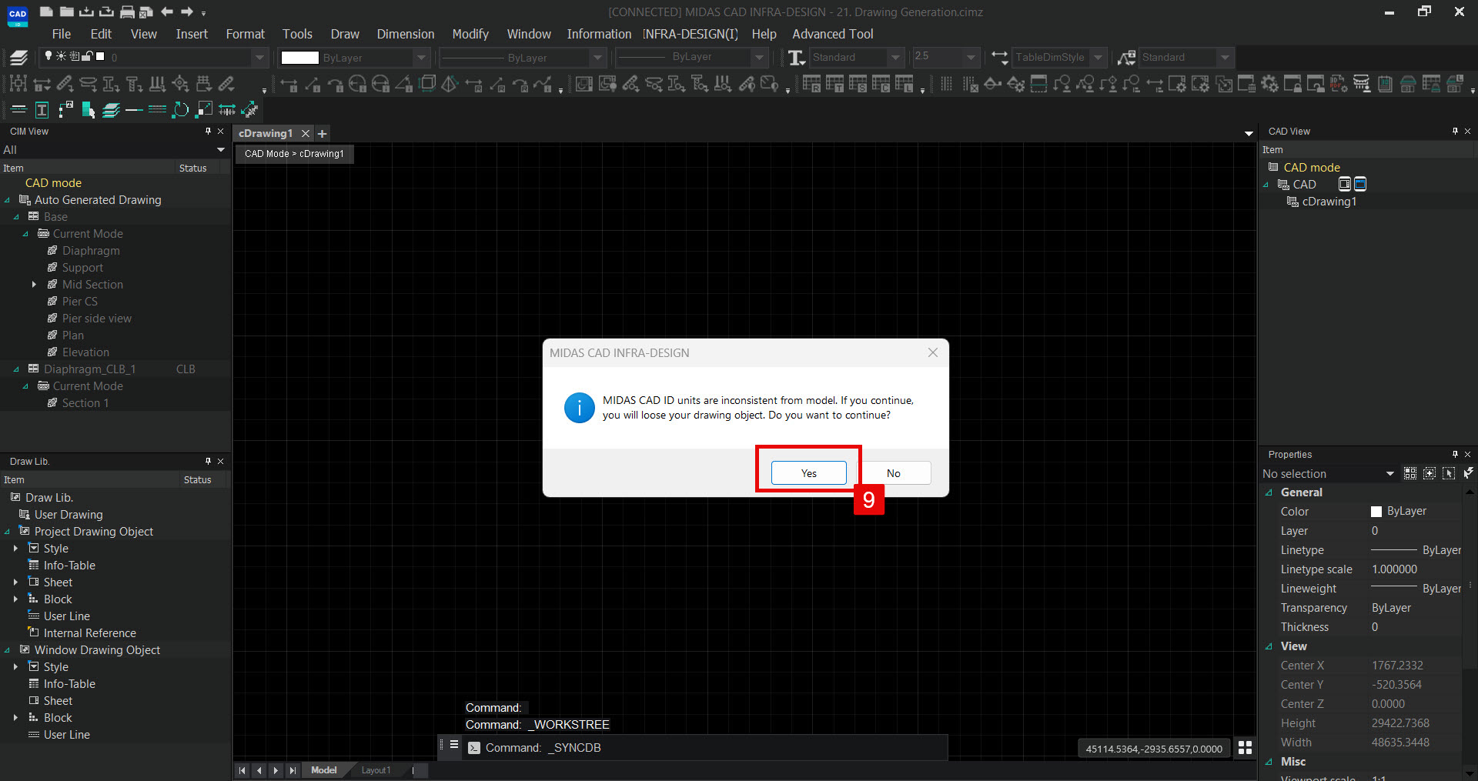Viewport: 1478px width, 781px height.
Task: Switch to the Layout1 tab
Action: pyautogui.click(x=376, y=770)
